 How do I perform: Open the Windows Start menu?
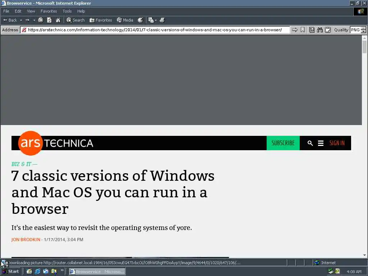(10, 272)
